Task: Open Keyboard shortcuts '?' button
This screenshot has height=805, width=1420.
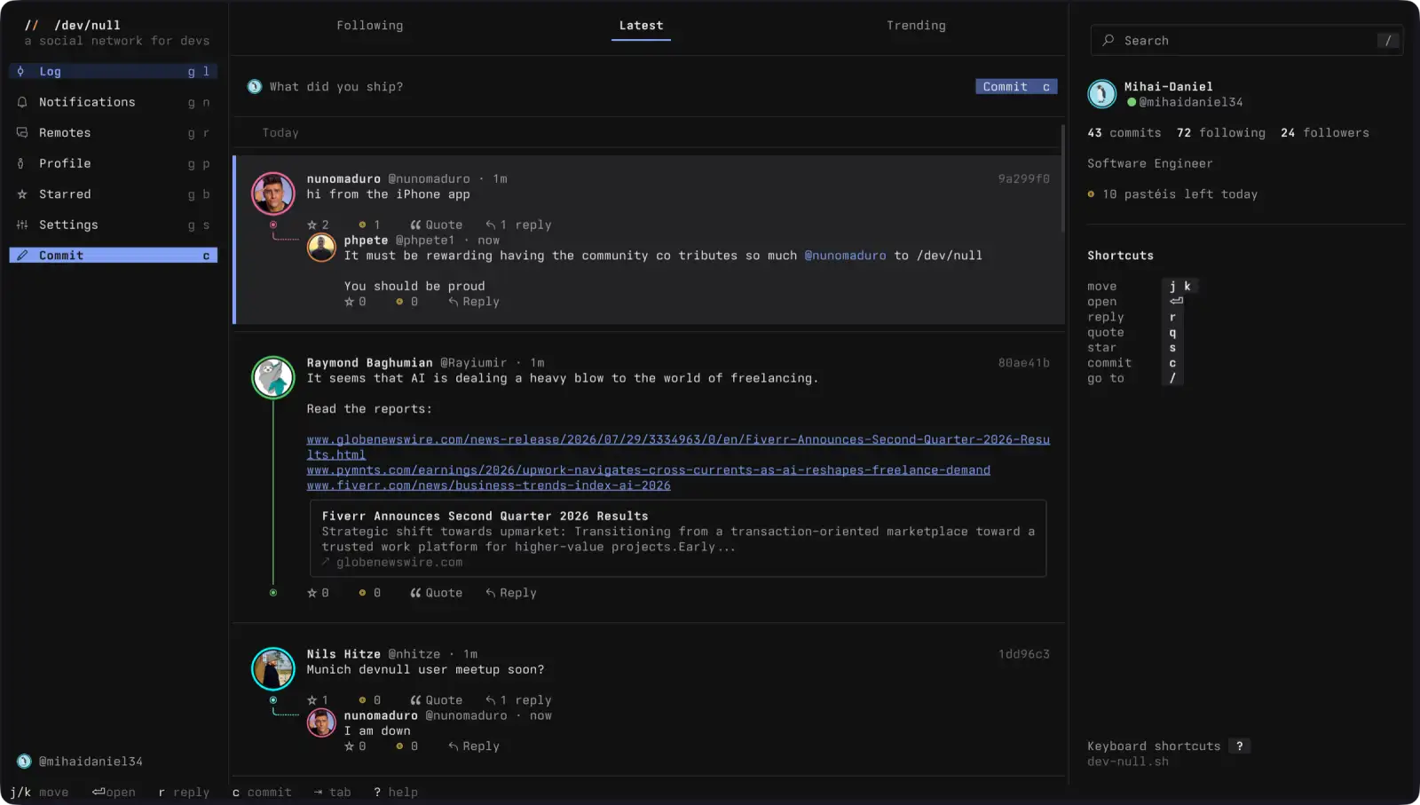Action: coord(1240,746)
